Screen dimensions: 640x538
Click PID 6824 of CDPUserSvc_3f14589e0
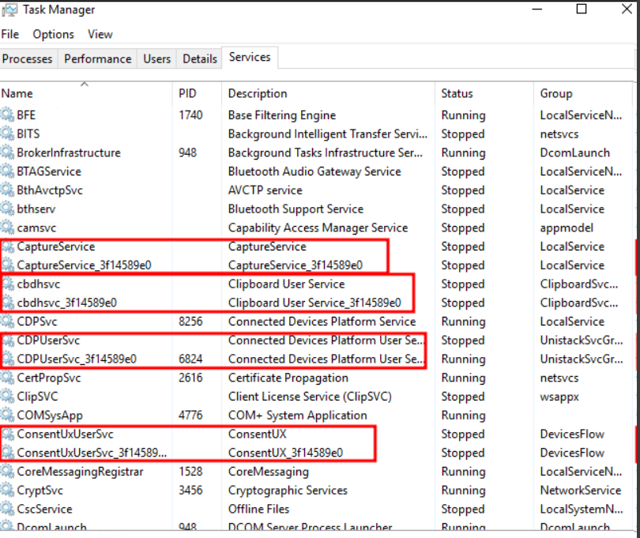pos(190,359)
